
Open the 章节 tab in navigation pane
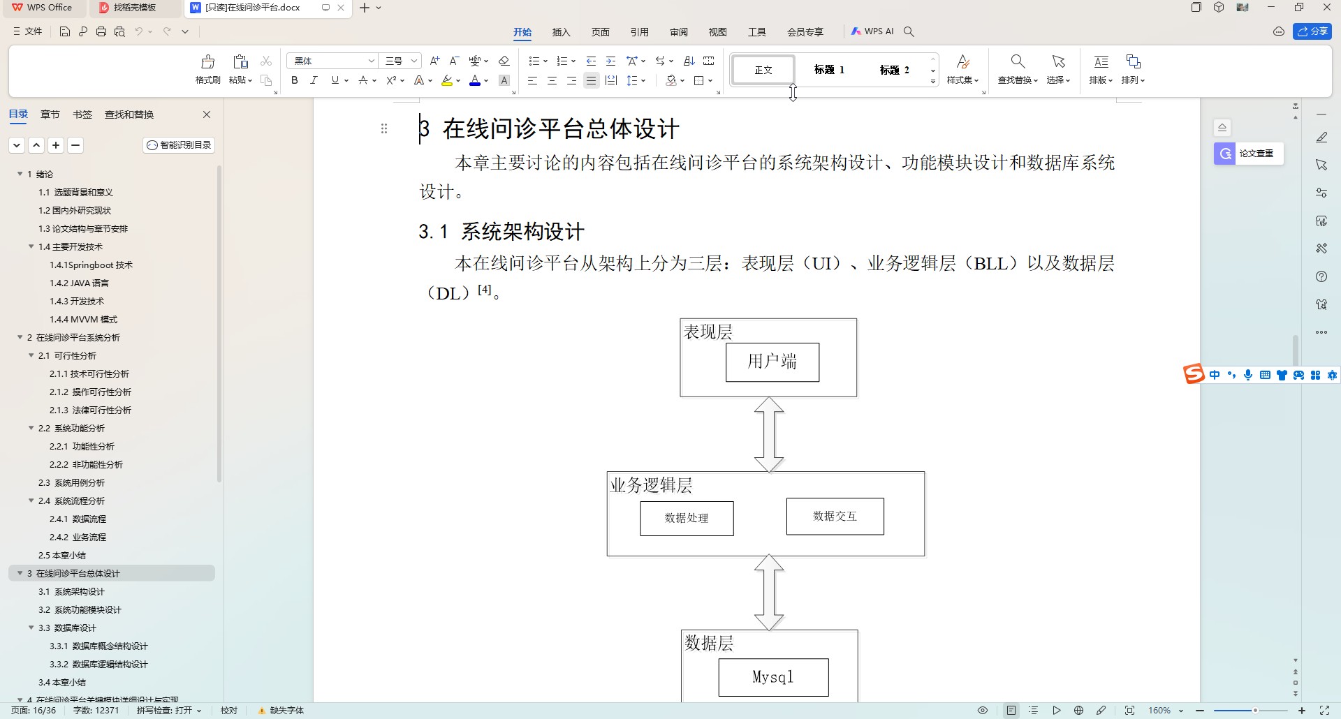[x=50, y=114]
